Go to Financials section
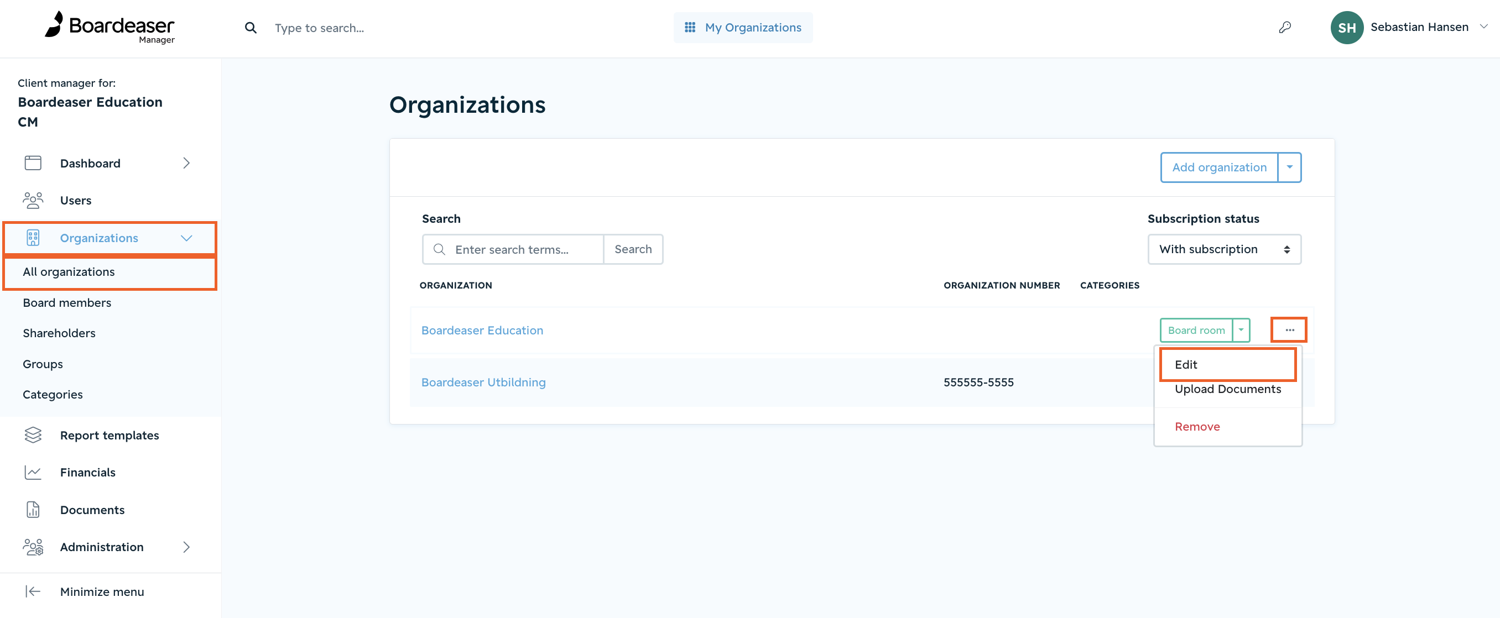This screenshot has width=1500, height=618. 87,473
